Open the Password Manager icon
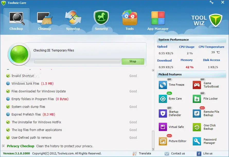229x157 pixels. [x=197, y=141]
